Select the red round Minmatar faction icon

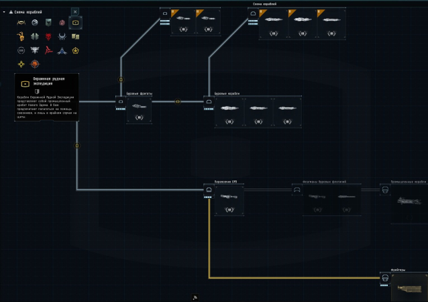point(62,23)
